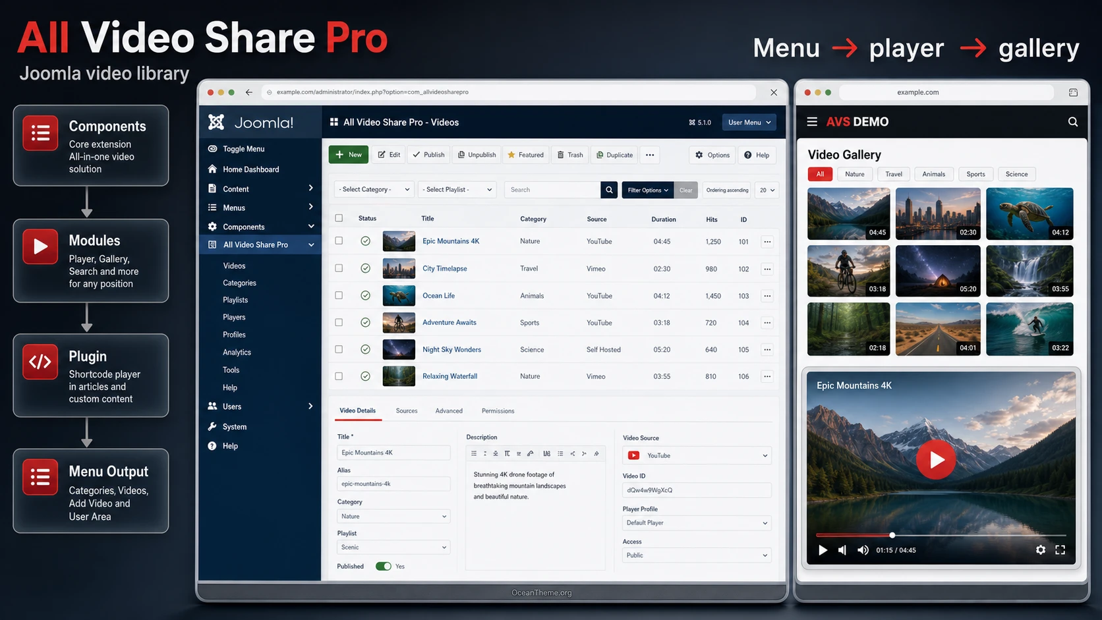This screenshot has width=1102, height=620.
Task: Check the Ocean Life row checkbox
Action: coord(339,295)
